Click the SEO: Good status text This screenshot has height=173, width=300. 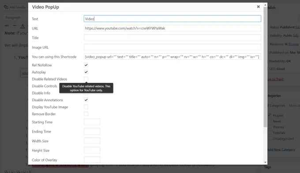coord(277,69)
